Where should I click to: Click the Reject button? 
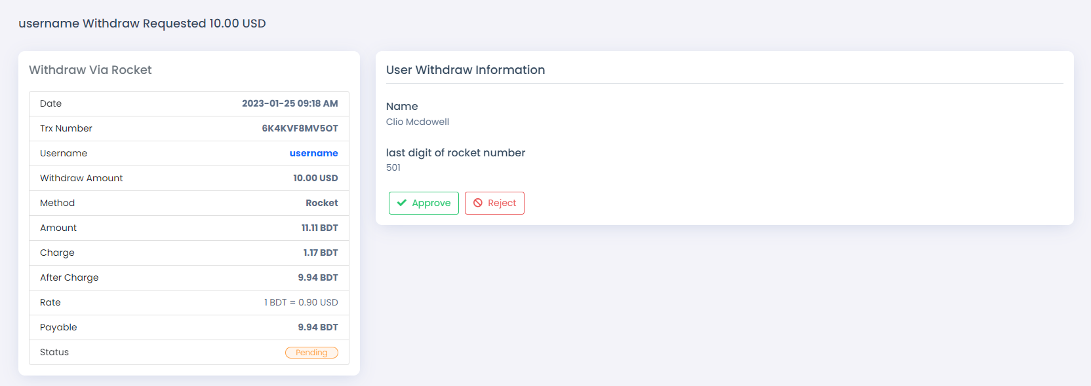[494, 203]
